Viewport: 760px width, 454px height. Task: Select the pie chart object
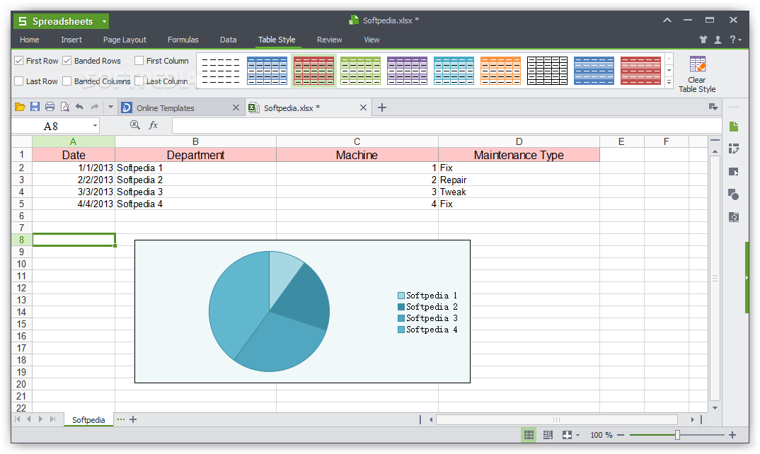(302, 312)
